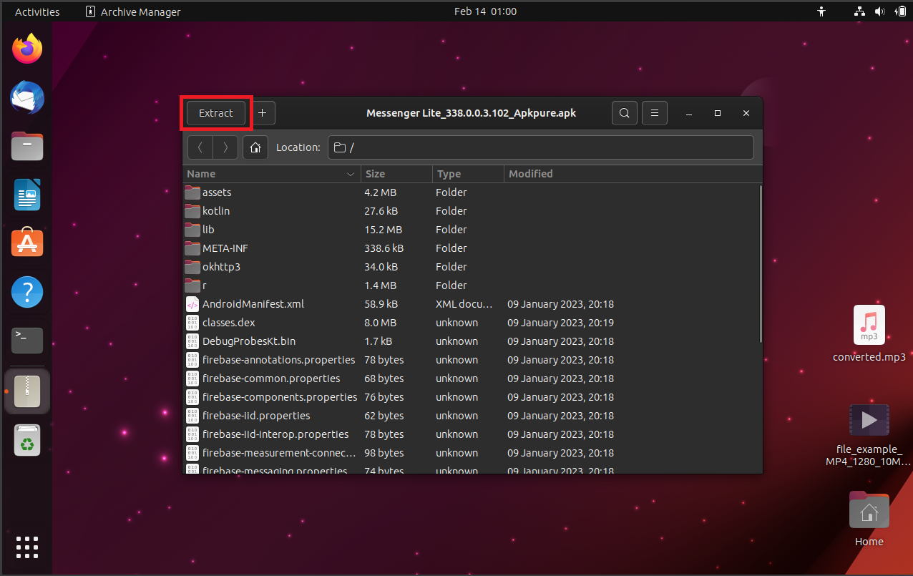Open the assets folder
Image resolution: width=913 pixels, height=576 pixels.
point(217,192)
